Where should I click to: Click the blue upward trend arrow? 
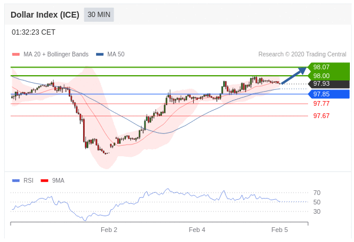click(x=294, y=76)
